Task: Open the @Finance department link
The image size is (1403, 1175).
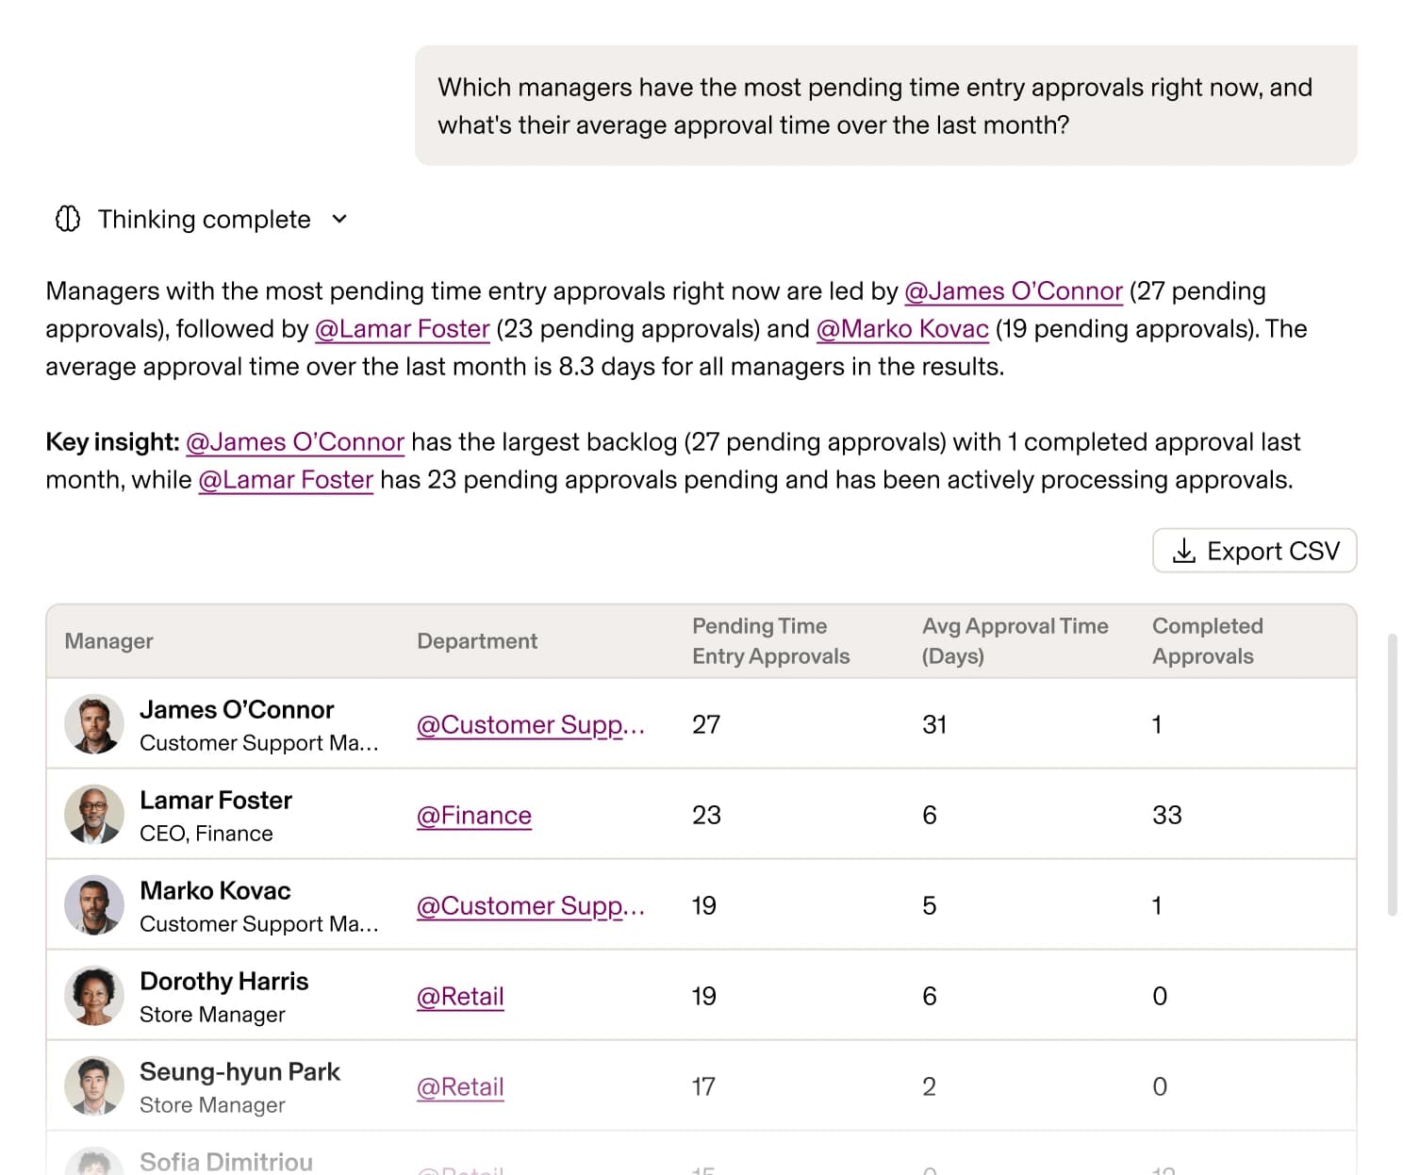Action: 474,815
